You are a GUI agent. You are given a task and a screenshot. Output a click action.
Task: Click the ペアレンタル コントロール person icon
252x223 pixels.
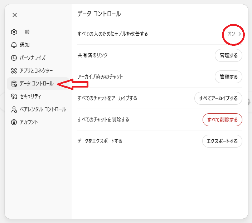pyautogui.click(x=14, y=109)
